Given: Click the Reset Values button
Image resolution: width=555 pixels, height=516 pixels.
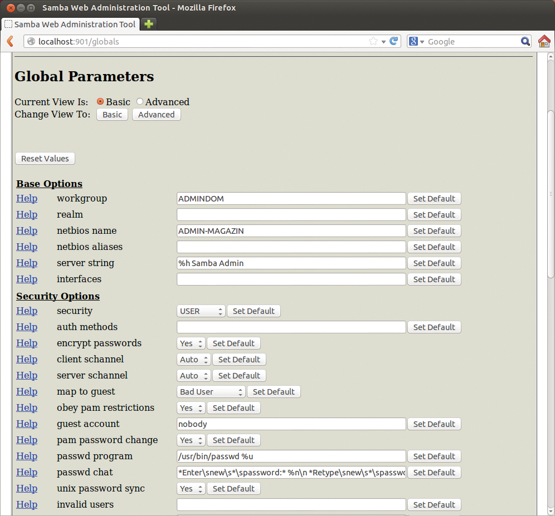Looking at the screenshot, I should [x=45, y=159].
